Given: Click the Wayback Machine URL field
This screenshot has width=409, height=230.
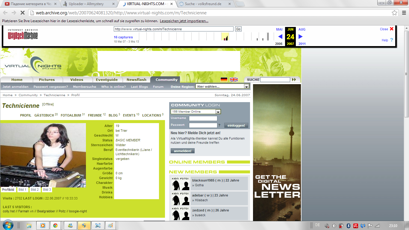Looking at the screenshot, I should (x=174, y=29).
